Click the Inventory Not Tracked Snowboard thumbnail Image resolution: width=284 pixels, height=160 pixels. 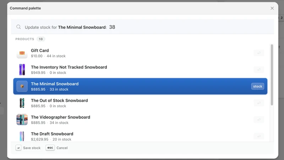pyautogui.click(x=22, y=70)
